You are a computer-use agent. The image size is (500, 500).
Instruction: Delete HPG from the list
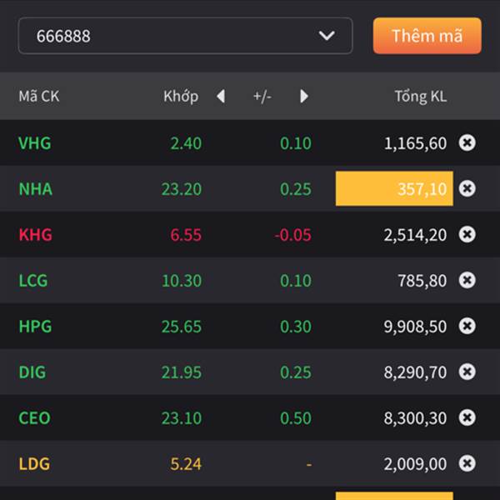467,326
